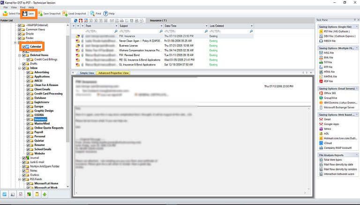Viewport: 360px width, 205px height.
Task: Select PDF file saving option
Action: tap(326, 81)
